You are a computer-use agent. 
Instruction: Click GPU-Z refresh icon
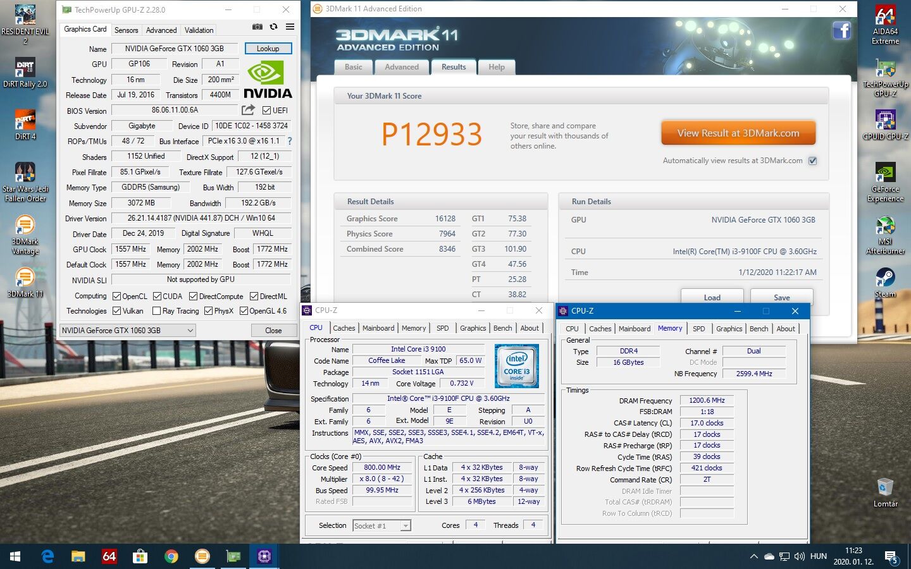click(273, 27)
